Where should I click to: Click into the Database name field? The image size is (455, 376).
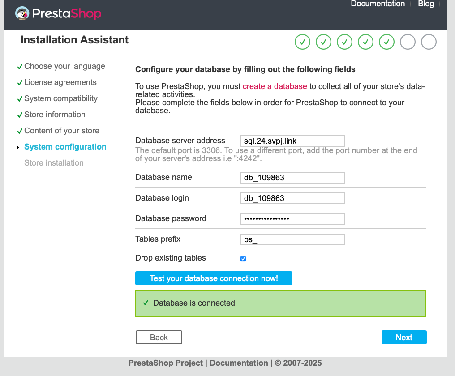point(292,178)
